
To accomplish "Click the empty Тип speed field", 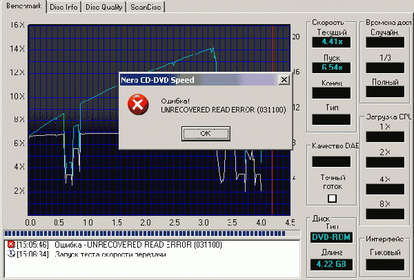I will point(331,119).
